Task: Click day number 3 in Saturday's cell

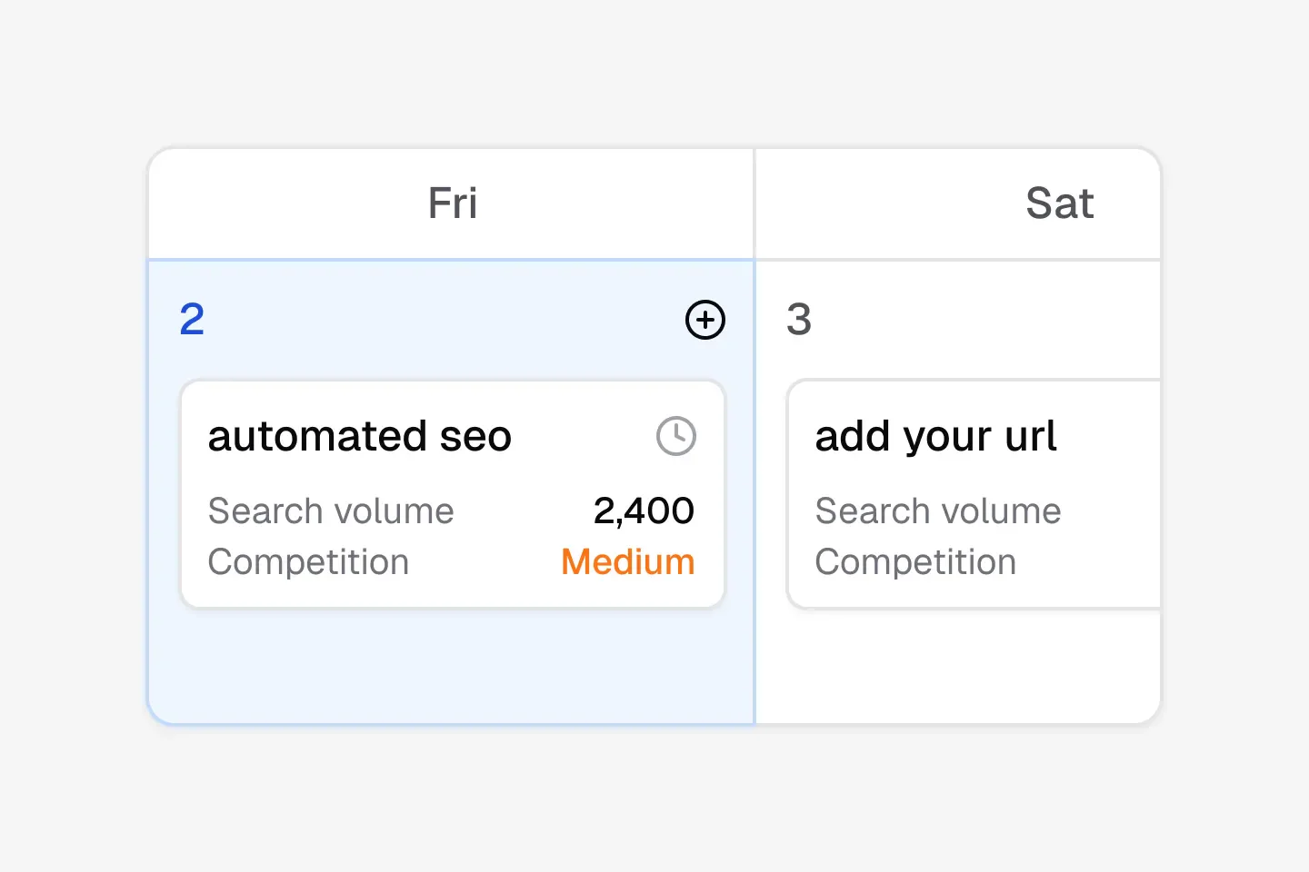Action: (798, 320)
